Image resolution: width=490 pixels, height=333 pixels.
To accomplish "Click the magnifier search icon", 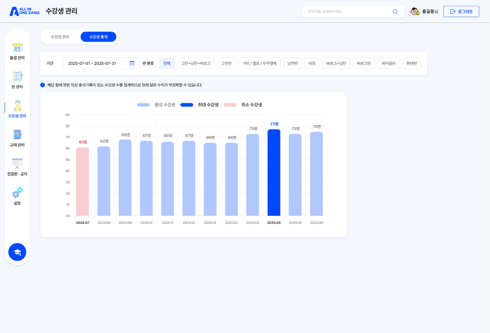I will click(x=395, y=11).
